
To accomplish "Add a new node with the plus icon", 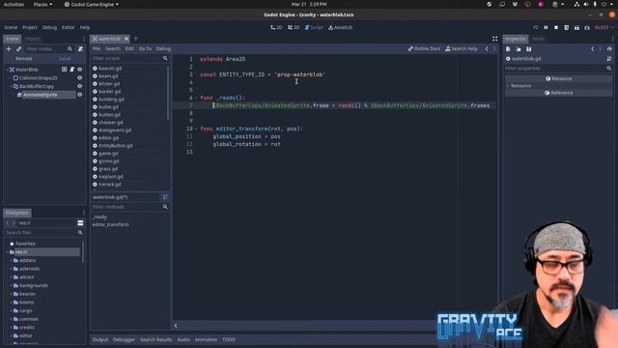I will click(9, 49).
